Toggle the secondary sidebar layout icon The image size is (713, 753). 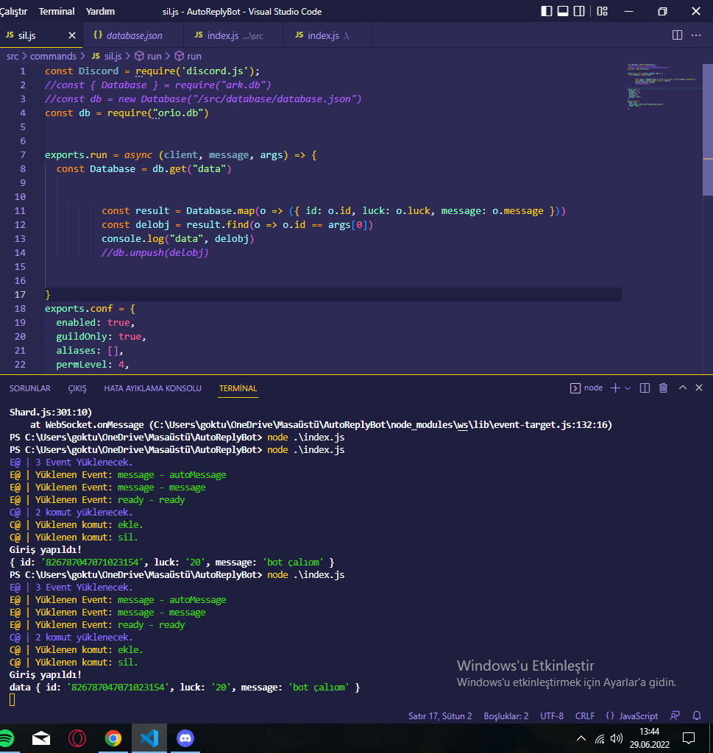(x=579, y=11)
